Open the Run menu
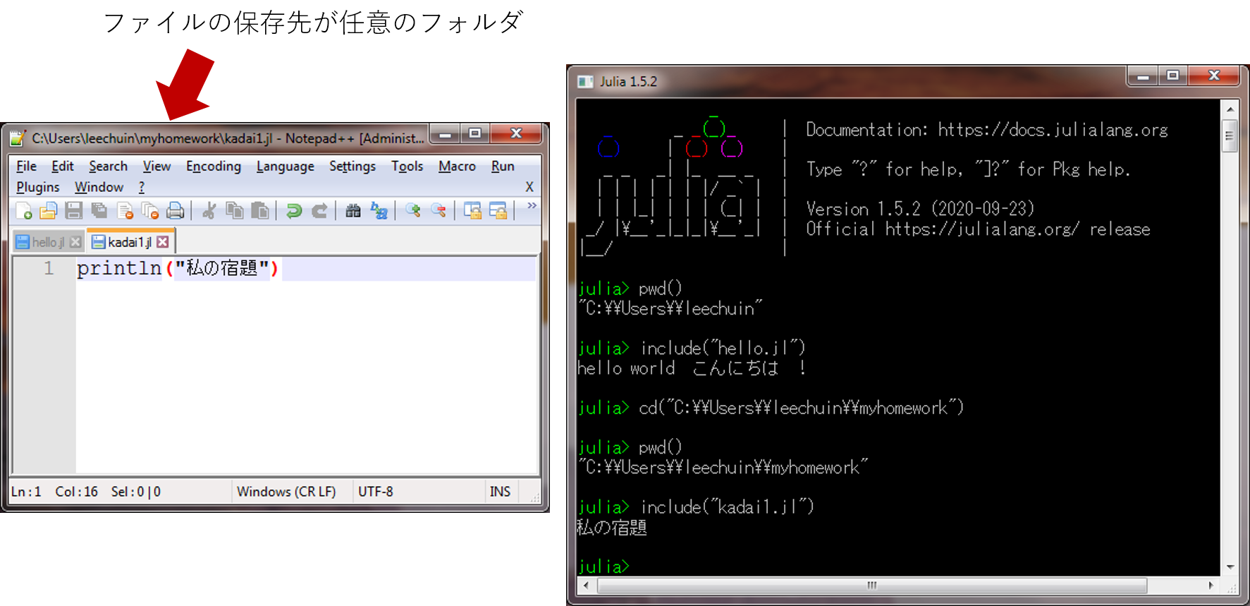Screen dimensions: 1250x606 (503, 166)
